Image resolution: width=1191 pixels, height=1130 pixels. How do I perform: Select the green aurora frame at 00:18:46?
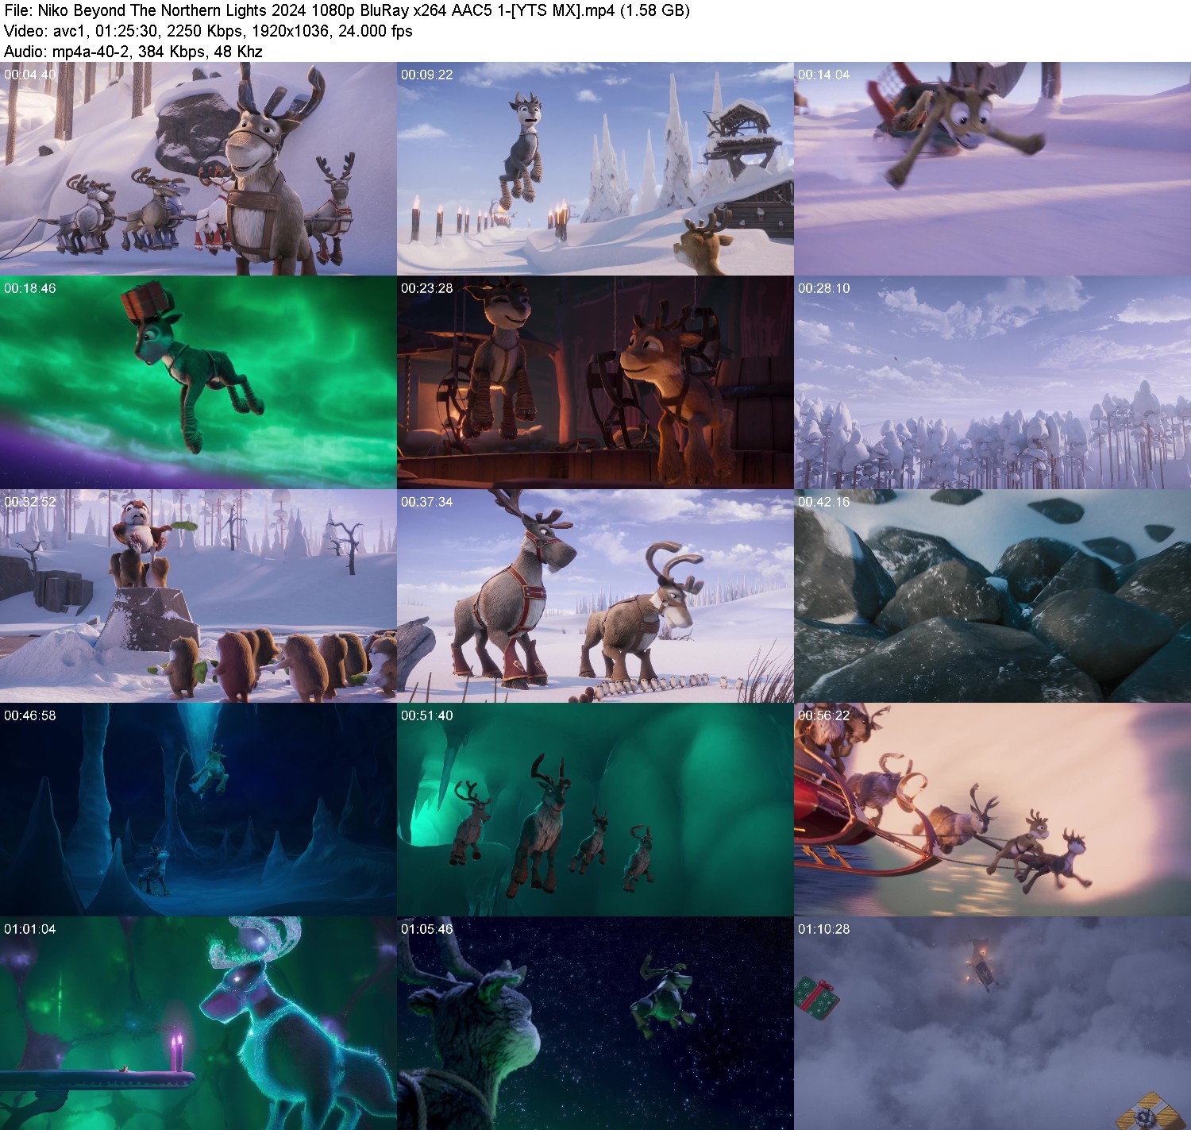(198, 383)
